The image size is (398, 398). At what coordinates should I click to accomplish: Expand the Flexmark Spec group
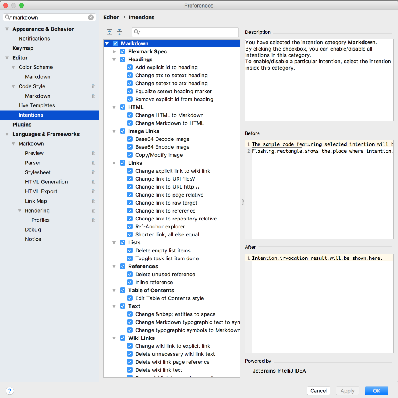tap(114, 51)
